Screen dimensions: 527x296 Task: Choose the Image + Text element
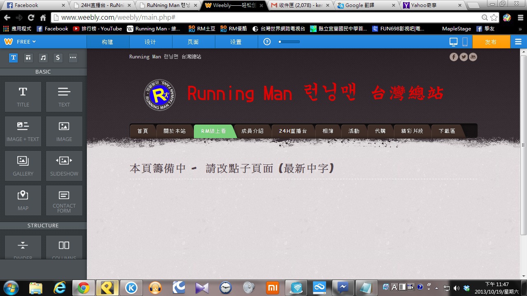point(23,131)
